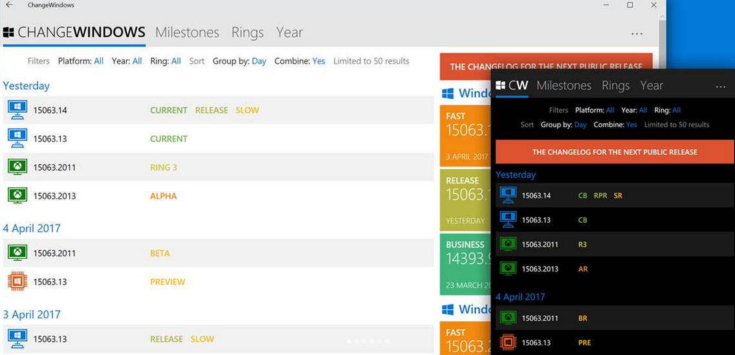Change Group by Day in light window
Screen dimensions: 735x355
[239, 61]
